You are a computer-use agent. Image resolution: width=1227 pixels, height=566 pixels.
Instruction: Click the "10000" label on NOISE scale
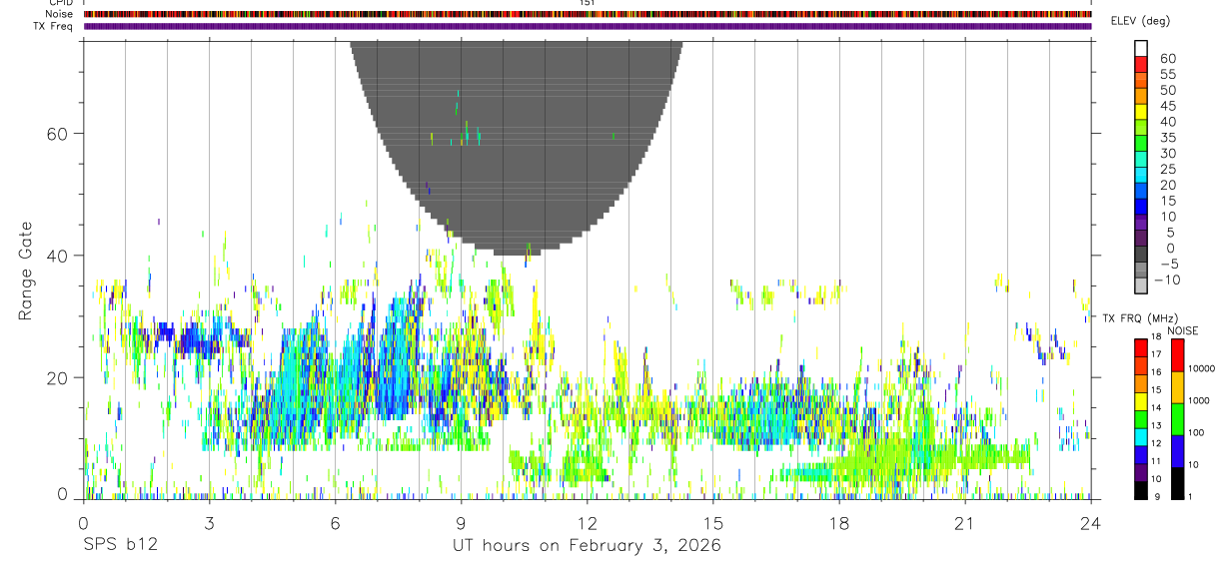(1200, 369)
